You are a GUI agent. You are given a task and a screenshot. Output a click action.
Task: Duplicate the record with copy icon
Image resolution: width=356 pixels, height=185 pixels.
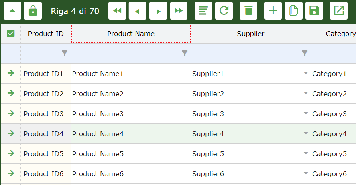pyautogui.click(x=294, y=11)
